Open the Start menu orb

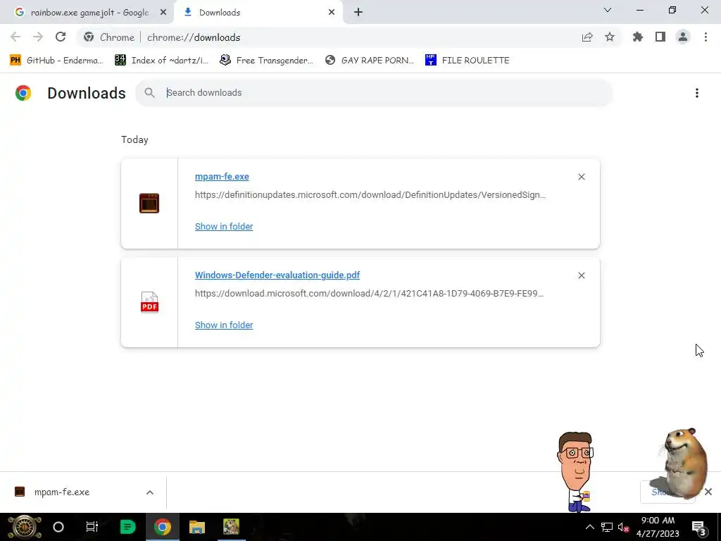(25, 527)
